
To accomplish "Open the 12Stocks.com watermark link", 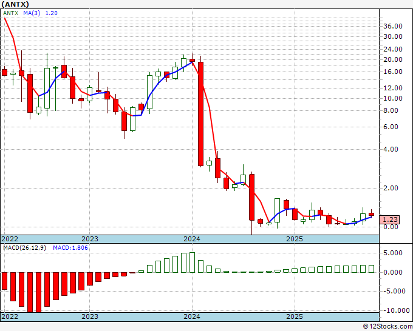I will 386,327.
